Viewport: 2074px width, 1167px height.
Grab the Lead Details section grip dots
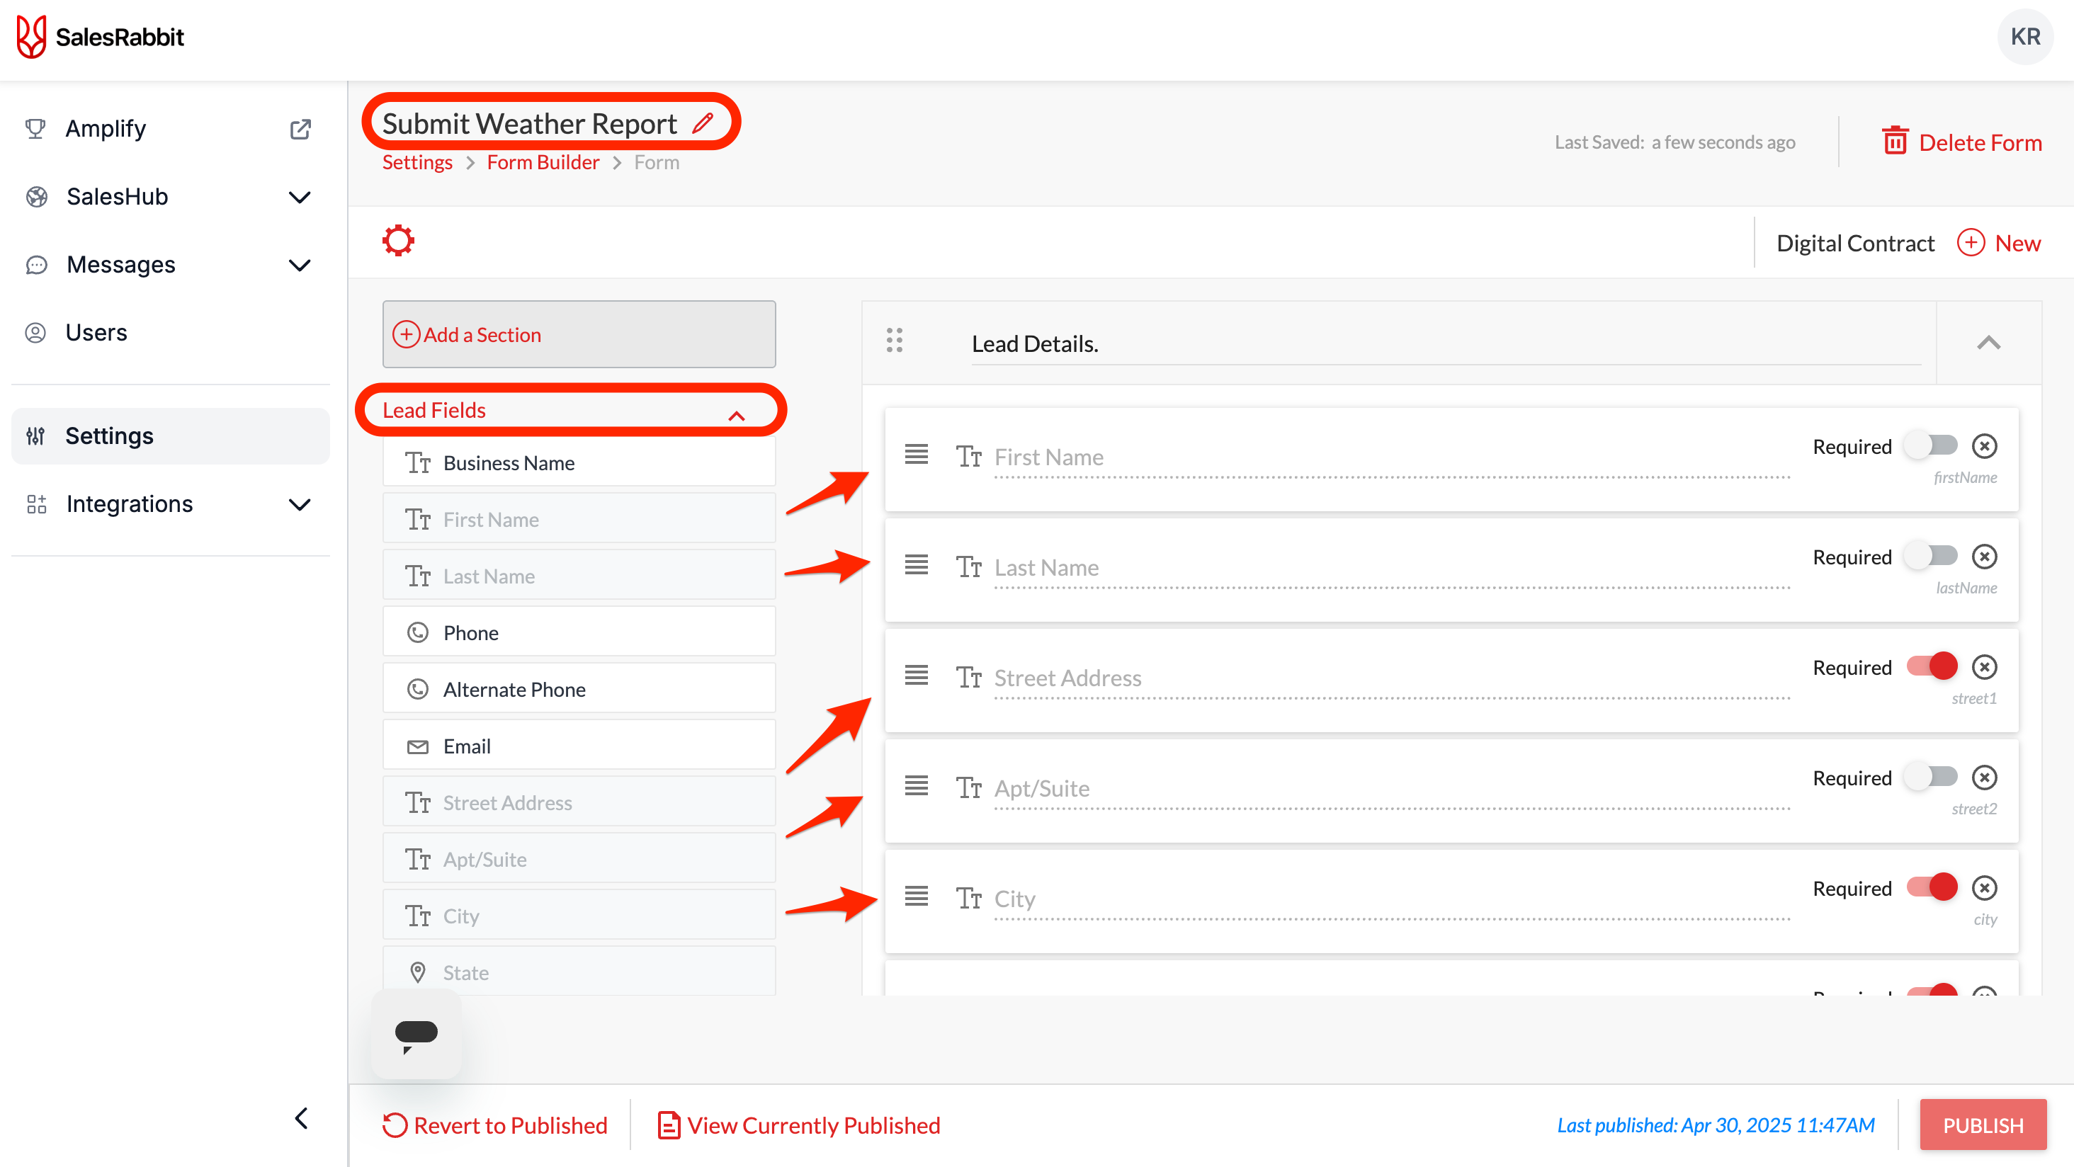(x=894, y=341)
